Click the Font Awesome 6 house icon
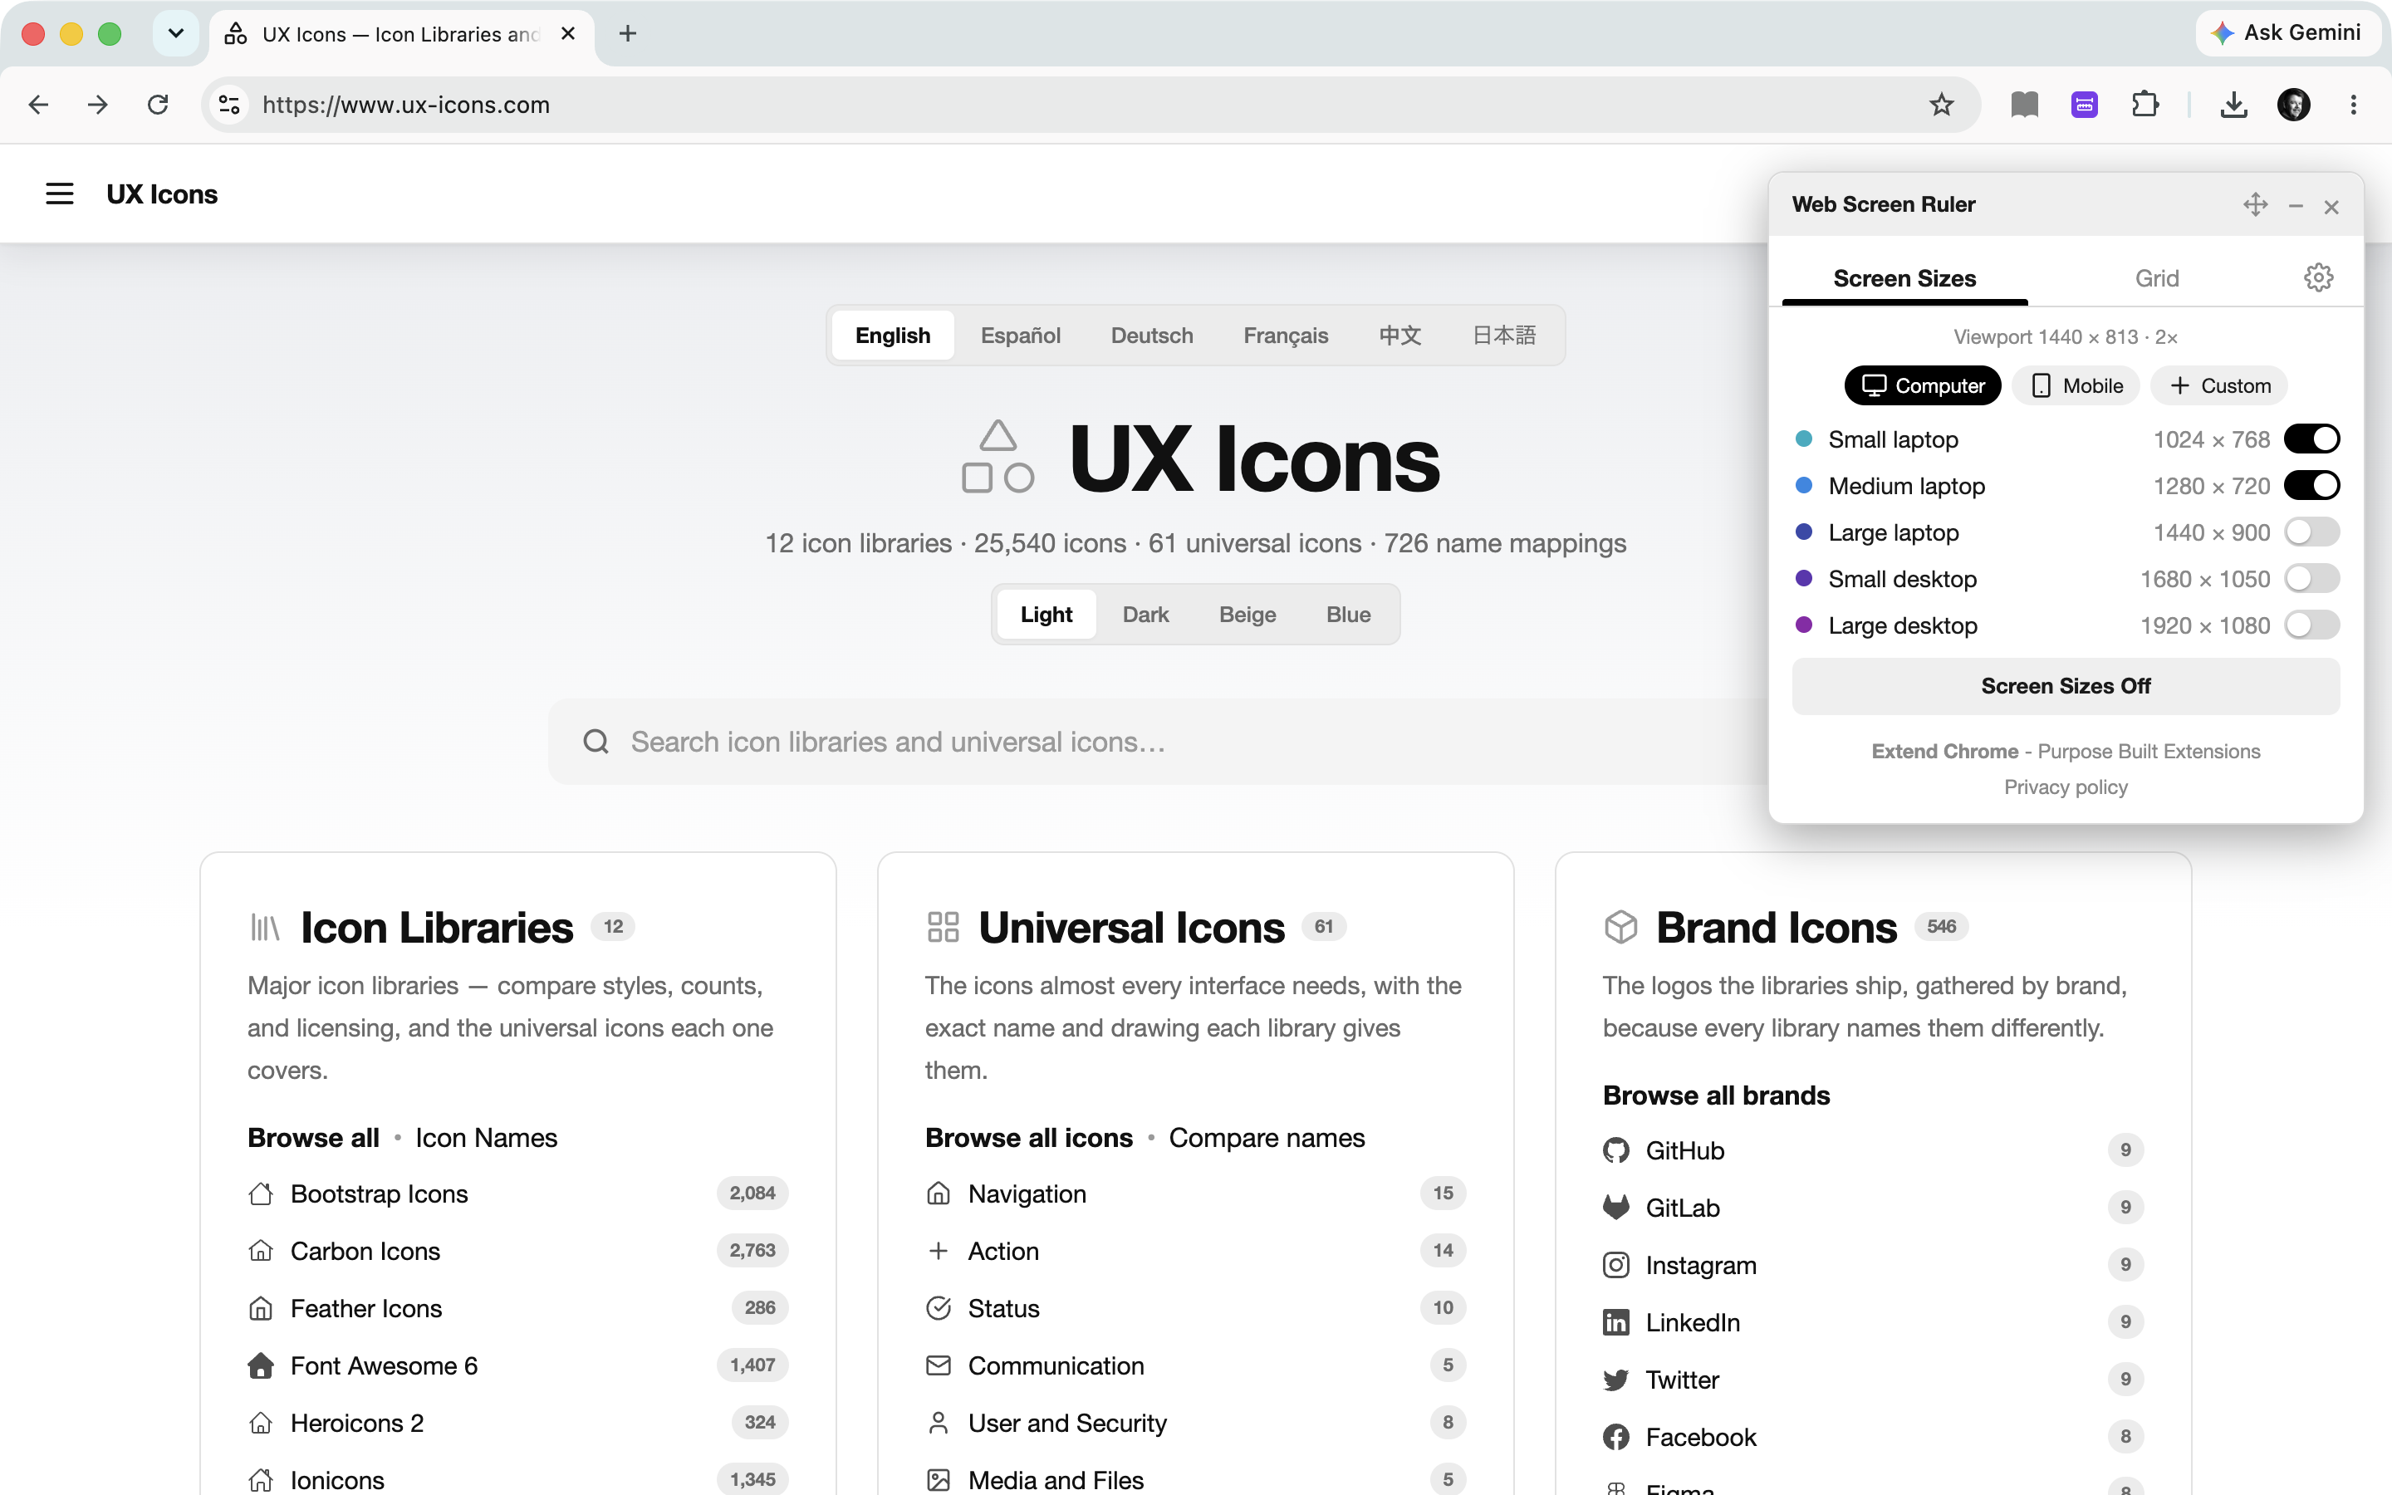This screenshot has height=1495, width=2392. (x=261, y=1365)
